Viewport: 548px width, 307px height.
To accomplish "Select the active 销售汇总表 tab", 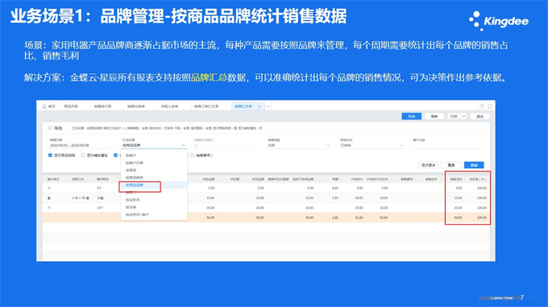I will click(243, 106).
